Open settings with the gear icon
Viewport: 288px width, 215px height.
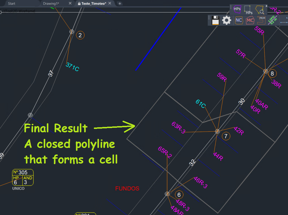click(227, 20)
